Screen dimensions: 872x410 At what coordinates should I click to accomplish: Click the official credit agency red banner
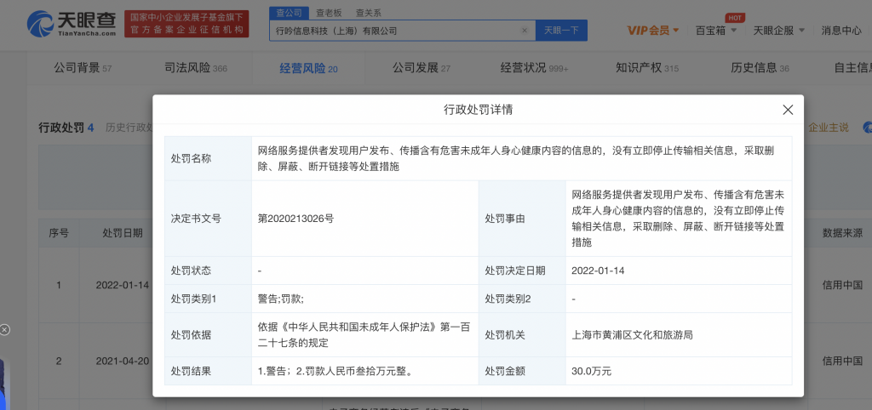(186, 24)
